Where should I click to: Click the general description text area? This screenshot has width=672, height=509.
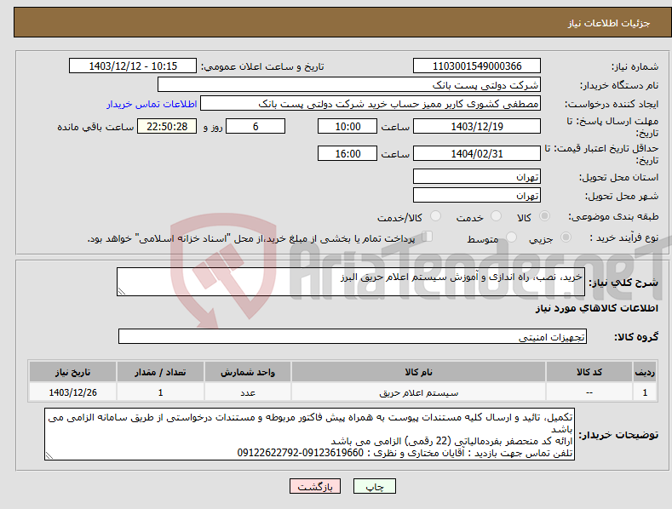(351, 282)
